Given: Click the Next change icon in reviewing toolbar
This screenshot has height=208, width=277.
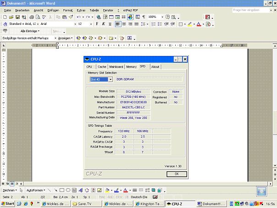Looking at the screenshot, I should (x=85, y=38).
